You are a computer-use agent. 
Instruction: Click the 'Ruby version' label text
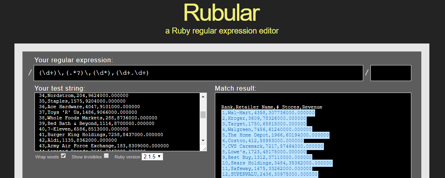[127, 157]
